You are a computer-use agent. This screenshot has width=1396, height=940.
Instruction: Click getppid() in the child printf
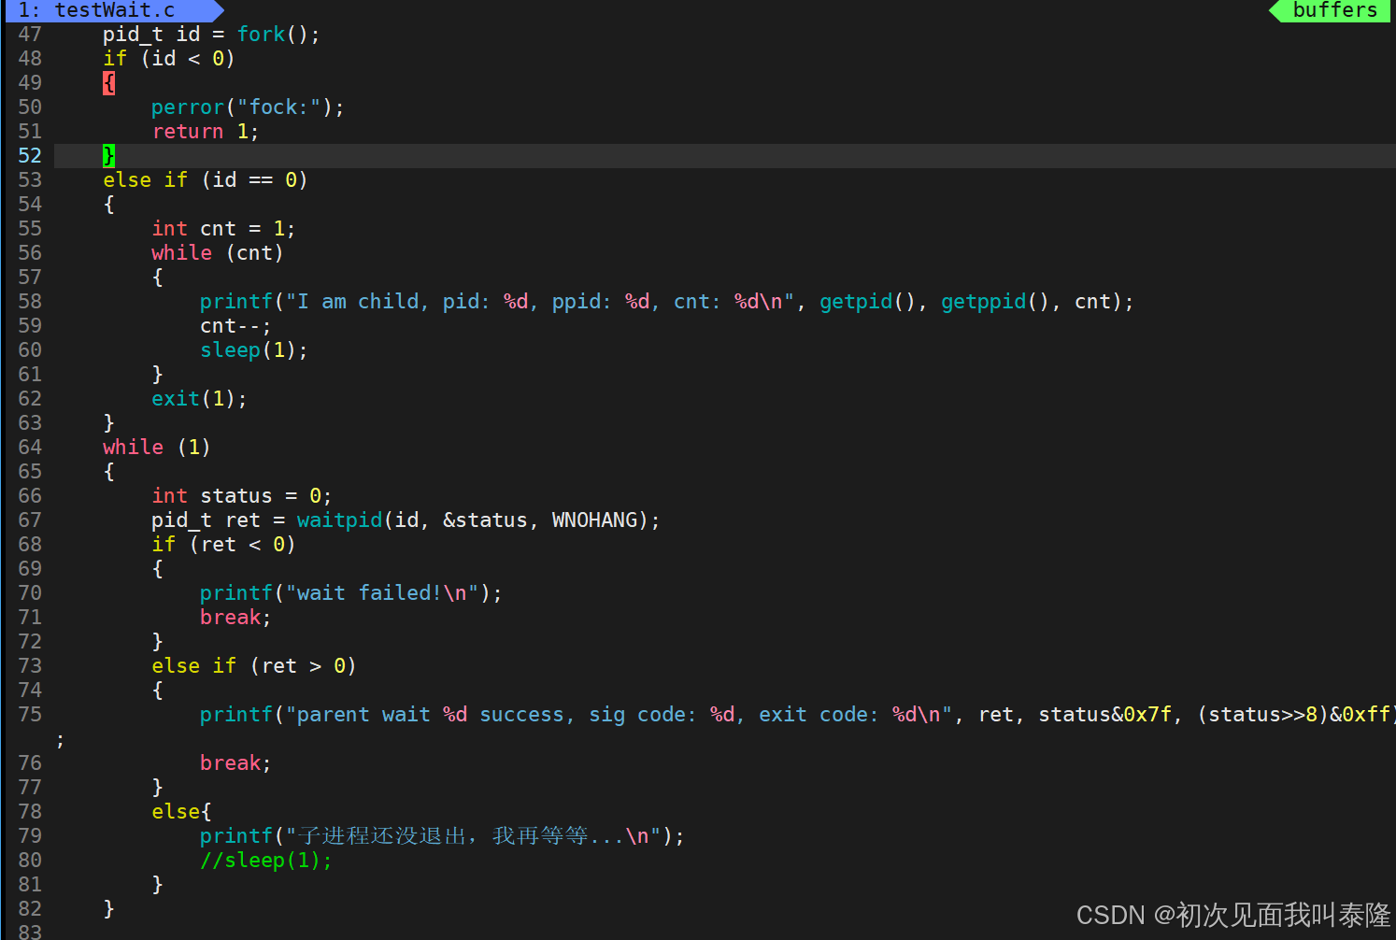pos(995,302)
